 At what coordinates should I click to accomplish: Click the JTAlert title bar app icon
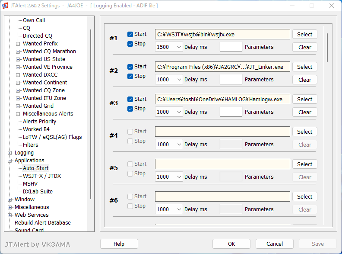pyautogui.click(x=5, y=6)
